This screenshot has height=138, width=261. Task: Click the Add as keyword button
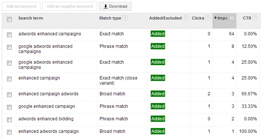click(x=21, y=6)
